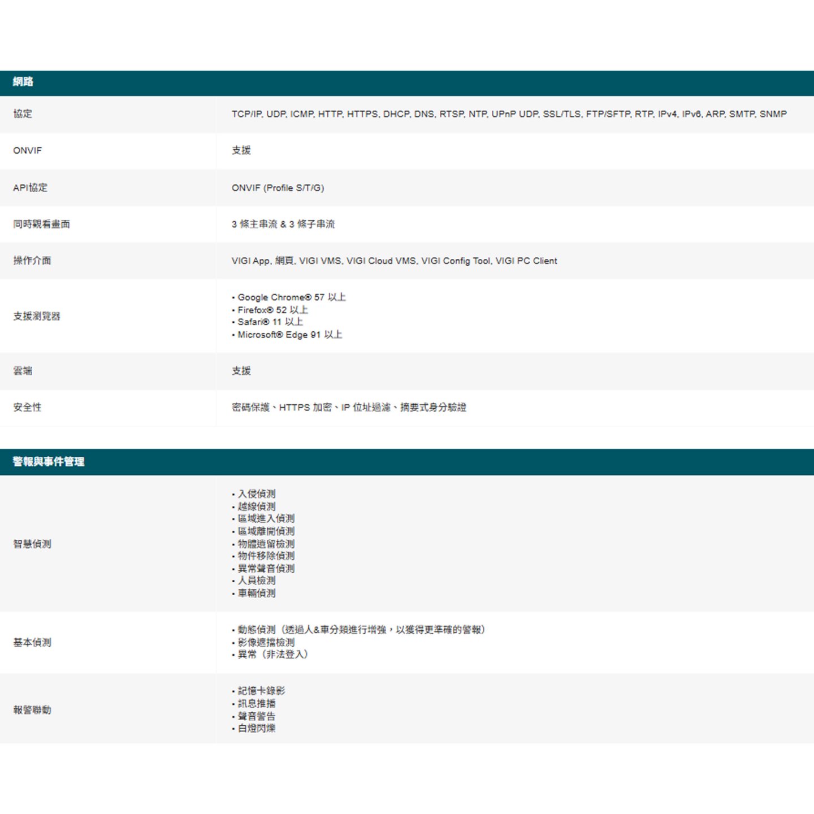The width and height of the screenshot is (814, 814).
Task: Select the API協定 row label
Action: (30, 188)
